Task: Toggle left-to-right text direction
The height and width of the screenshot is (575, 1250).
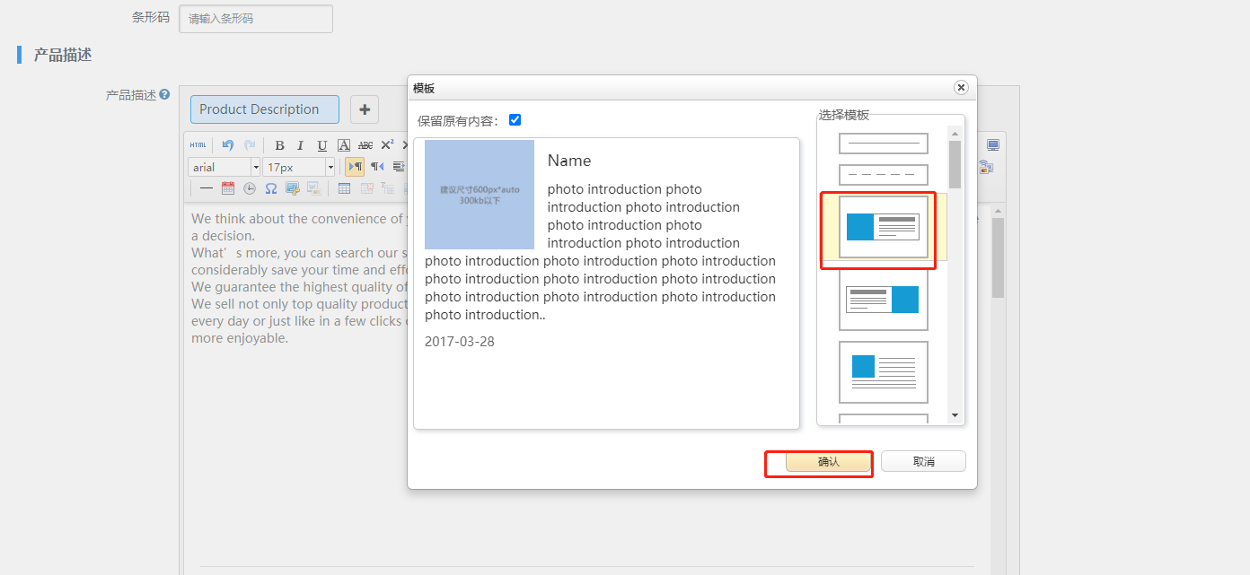Action: (355, 167)
